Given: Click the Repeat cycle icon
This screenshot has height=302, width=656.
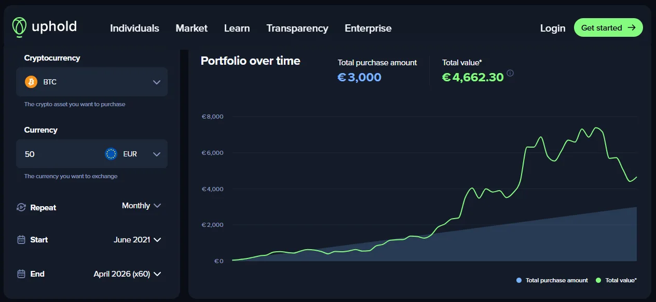Looking at the screenshot, I should coord(21,207).
